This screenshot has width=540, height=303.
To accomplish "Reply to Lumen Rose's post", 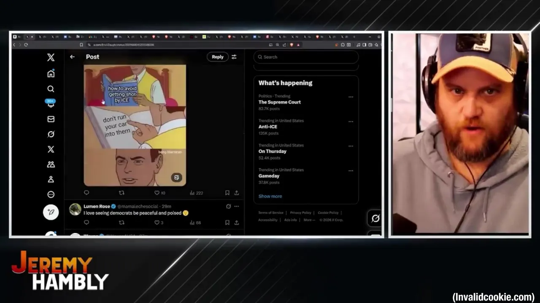I will pyautogui.click(x=86, y=223).
